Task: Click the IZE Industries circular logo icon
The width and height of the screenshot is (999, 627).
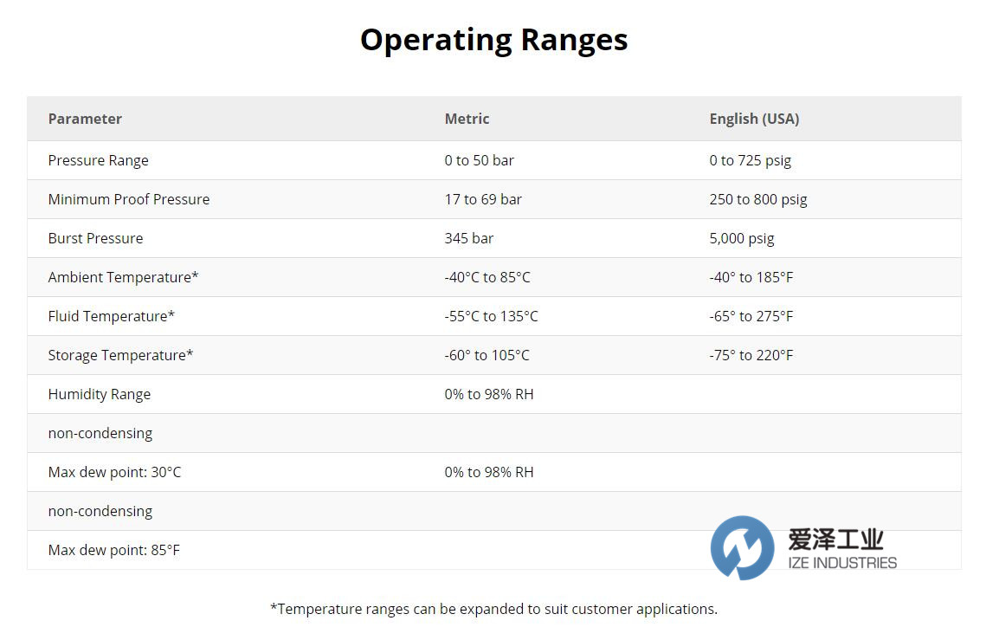Action: click(x=742, y=547)
